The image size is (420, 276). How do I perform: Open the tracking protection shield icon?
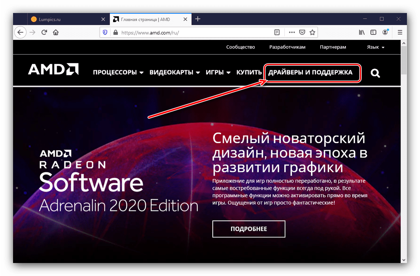click(105, 32)
